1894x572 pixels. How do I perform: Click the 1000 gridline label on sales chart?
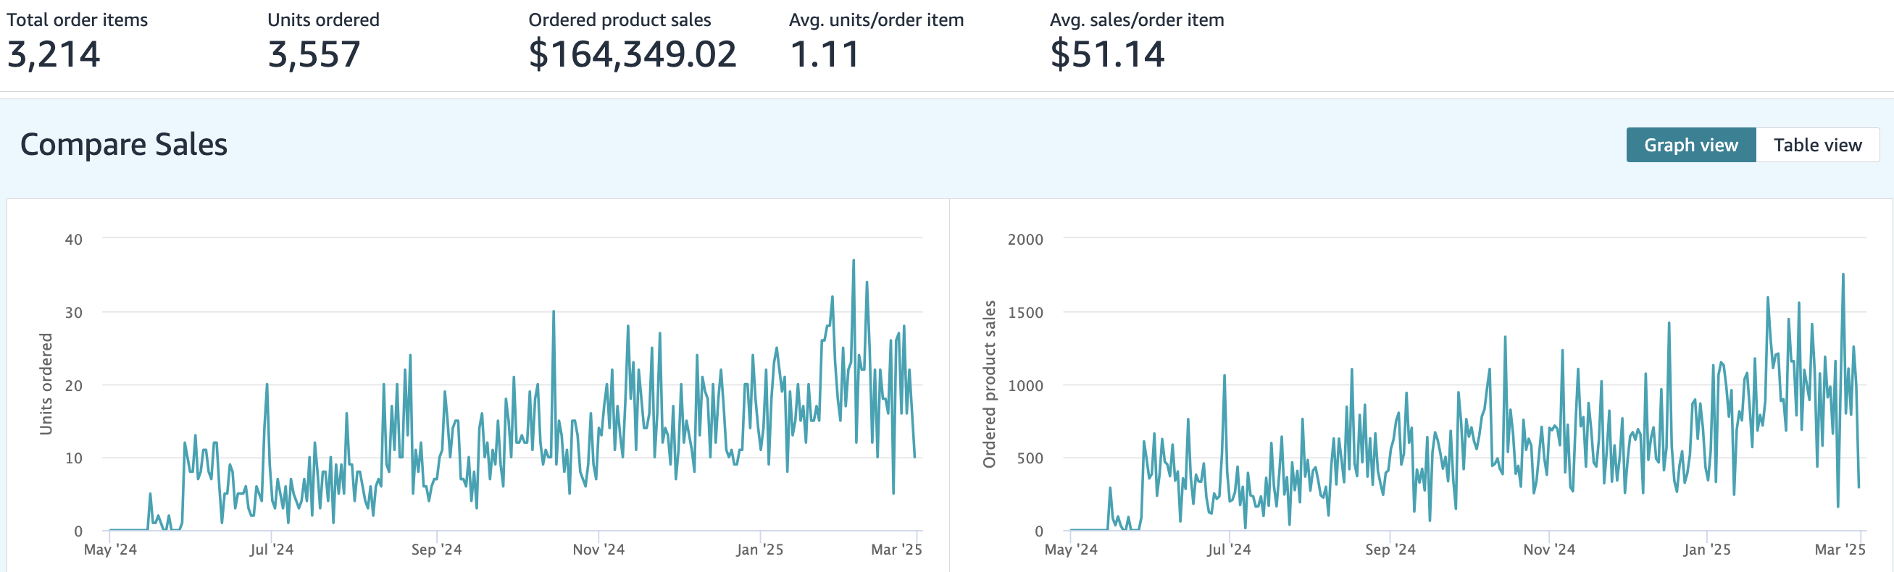point(1025,385)
